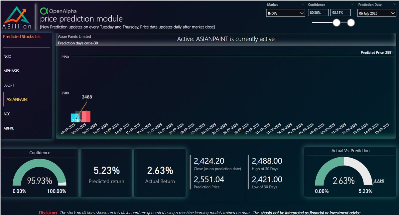Image resolution: width=399 pixels, height=215 pixels.
Task: Open the Prediction Date dropdown
Action: pyautogui.click(x=376, y=13)
